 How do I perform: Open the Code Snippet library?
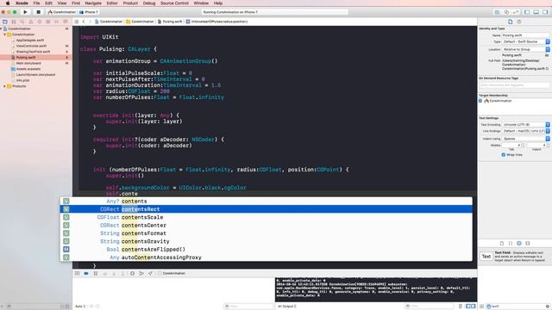coord(511,243)
